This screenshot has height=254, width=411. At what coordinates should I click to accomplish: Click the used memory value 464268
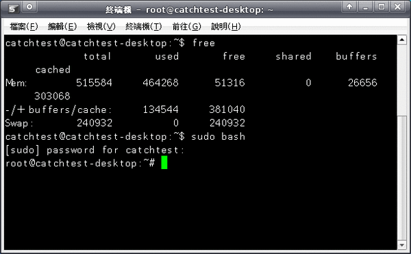[x=160, y=83]
